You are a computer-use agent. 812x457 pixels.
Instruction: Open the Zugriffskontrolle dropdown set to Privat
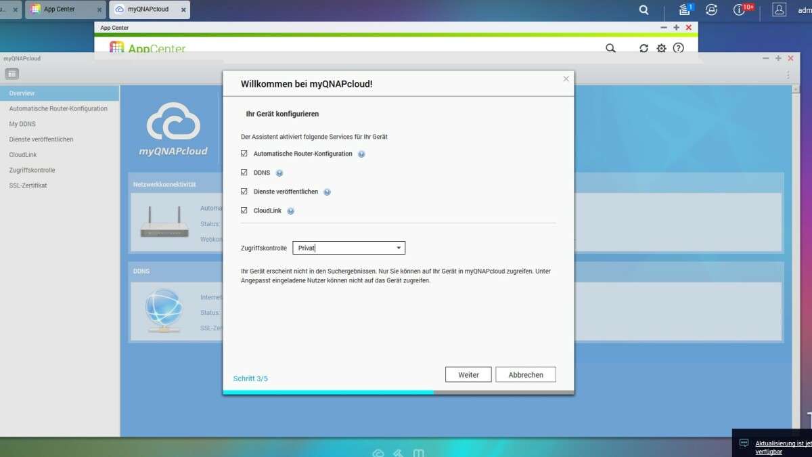coord(348,248)
